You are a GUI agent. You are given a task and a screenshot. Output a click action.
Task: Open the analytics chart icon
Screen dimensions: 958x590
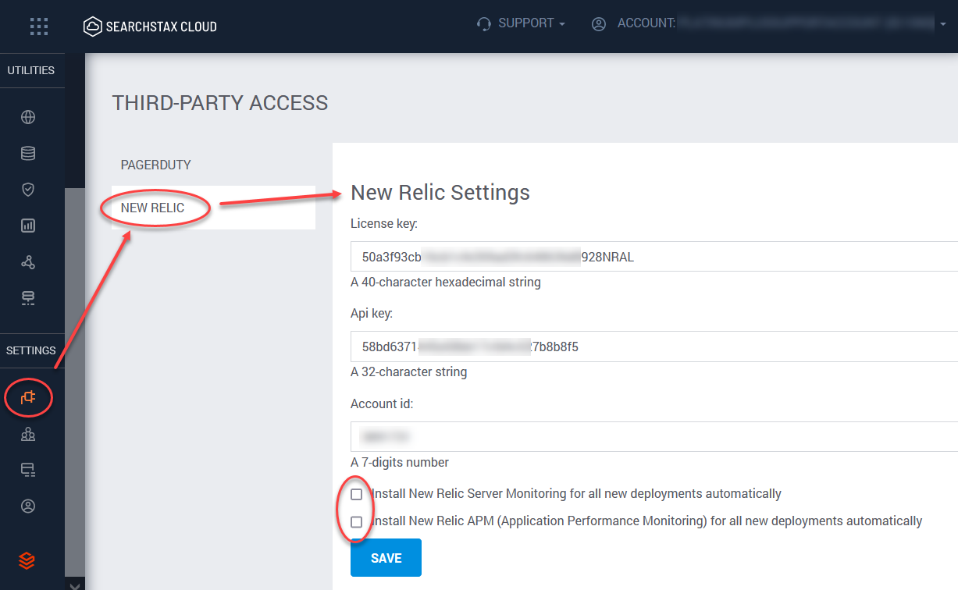(x=28, y=225)
